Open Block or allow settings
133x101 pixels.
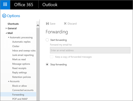(20, 86)
